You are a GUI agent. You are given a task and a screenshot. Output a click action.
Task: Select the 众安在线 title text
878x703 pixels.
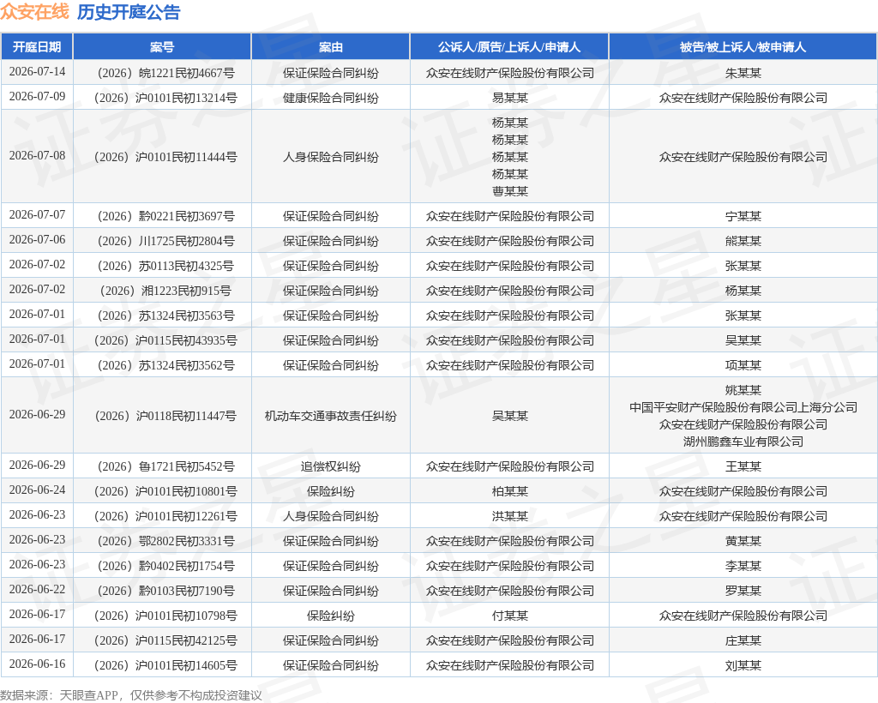pyautogui.click(x=34, y=12)
